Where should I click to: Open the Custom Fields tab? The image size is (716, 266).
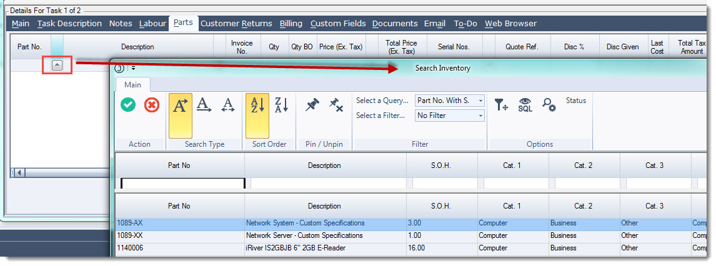(338, 23)
